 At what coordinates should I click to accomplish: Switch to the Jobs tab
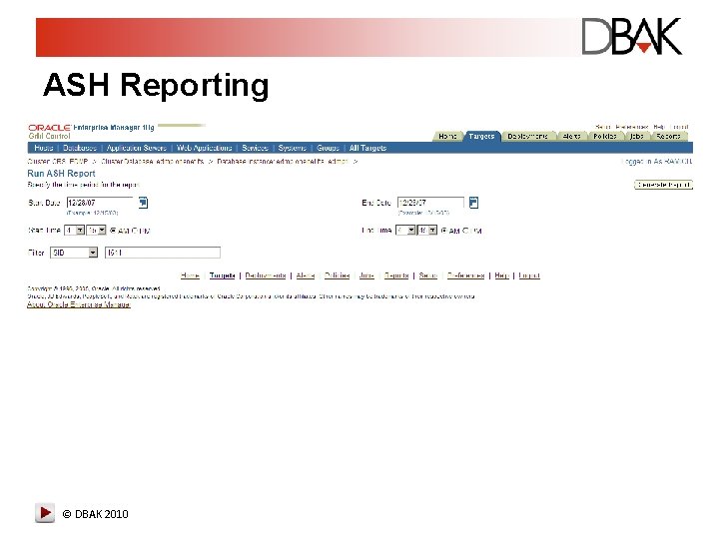tap(636, 136)
